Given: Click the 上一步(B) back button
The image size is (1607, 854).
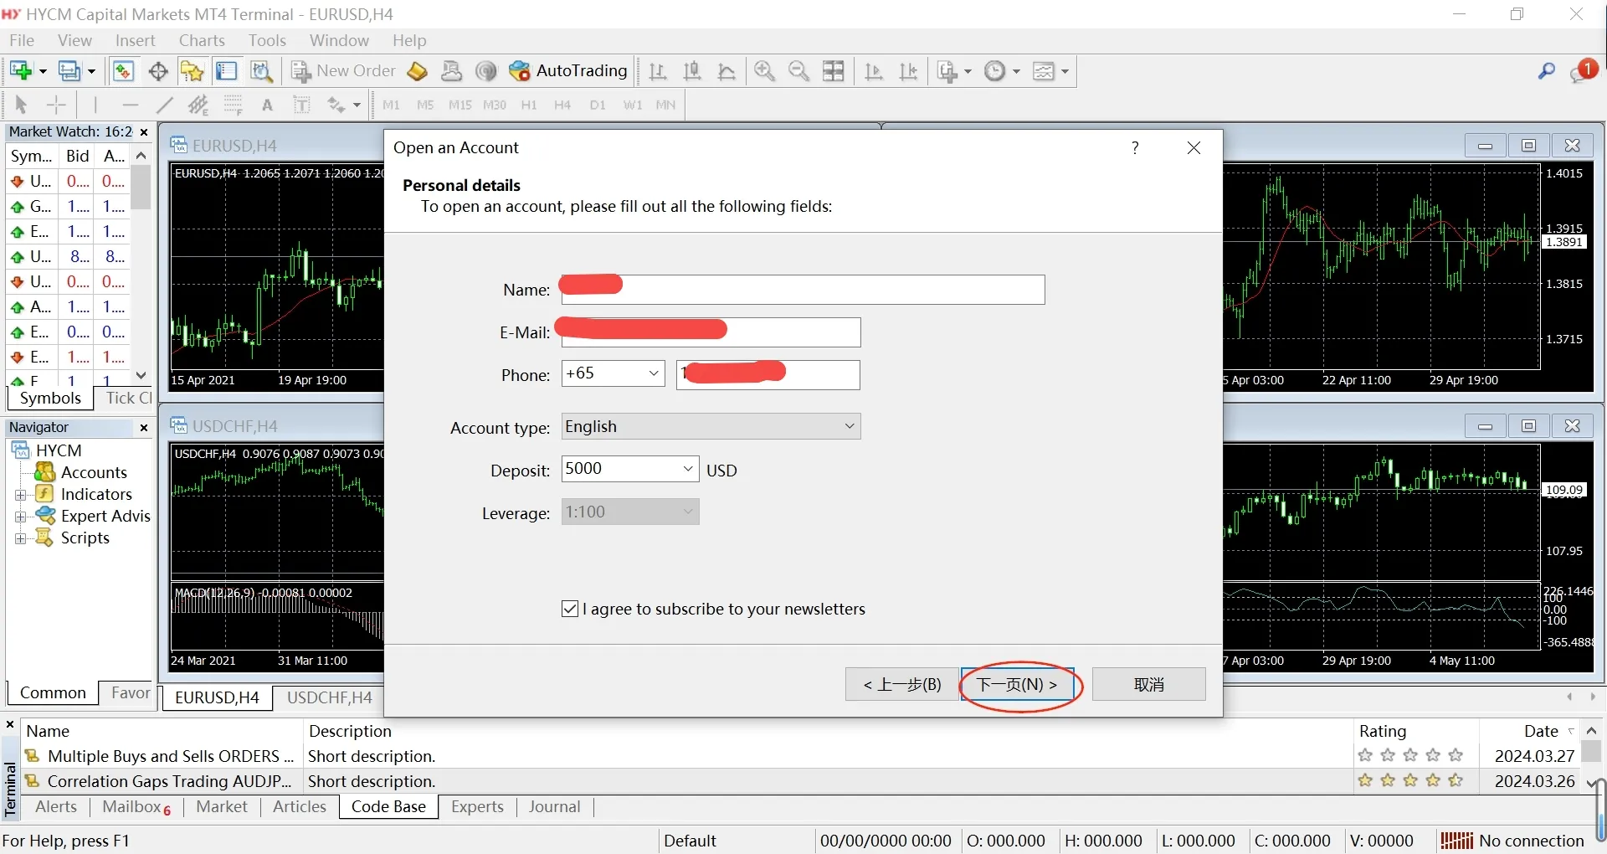Looking at the screenshot, I should pos(901,684).
